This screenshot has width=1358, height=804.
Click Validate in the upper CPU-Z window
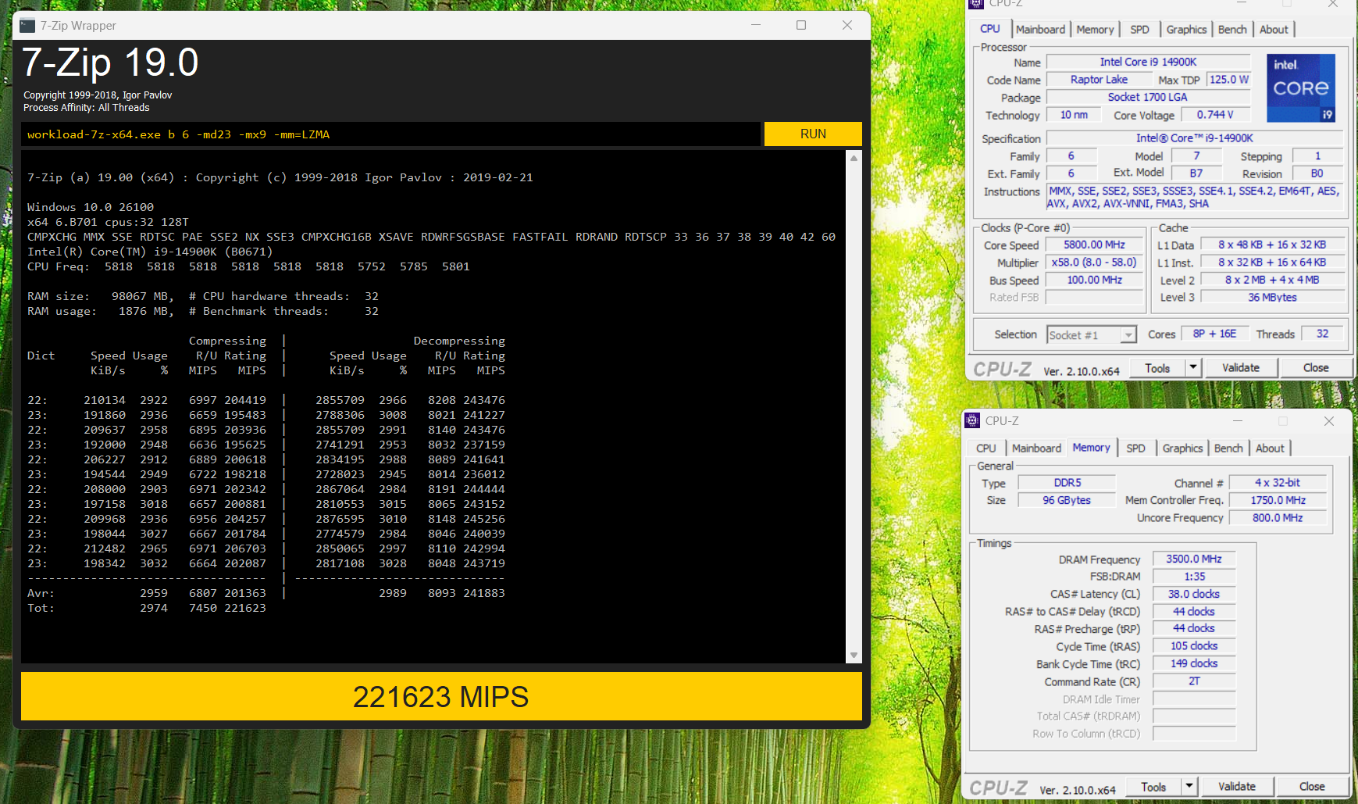(x=1240, y=368)
